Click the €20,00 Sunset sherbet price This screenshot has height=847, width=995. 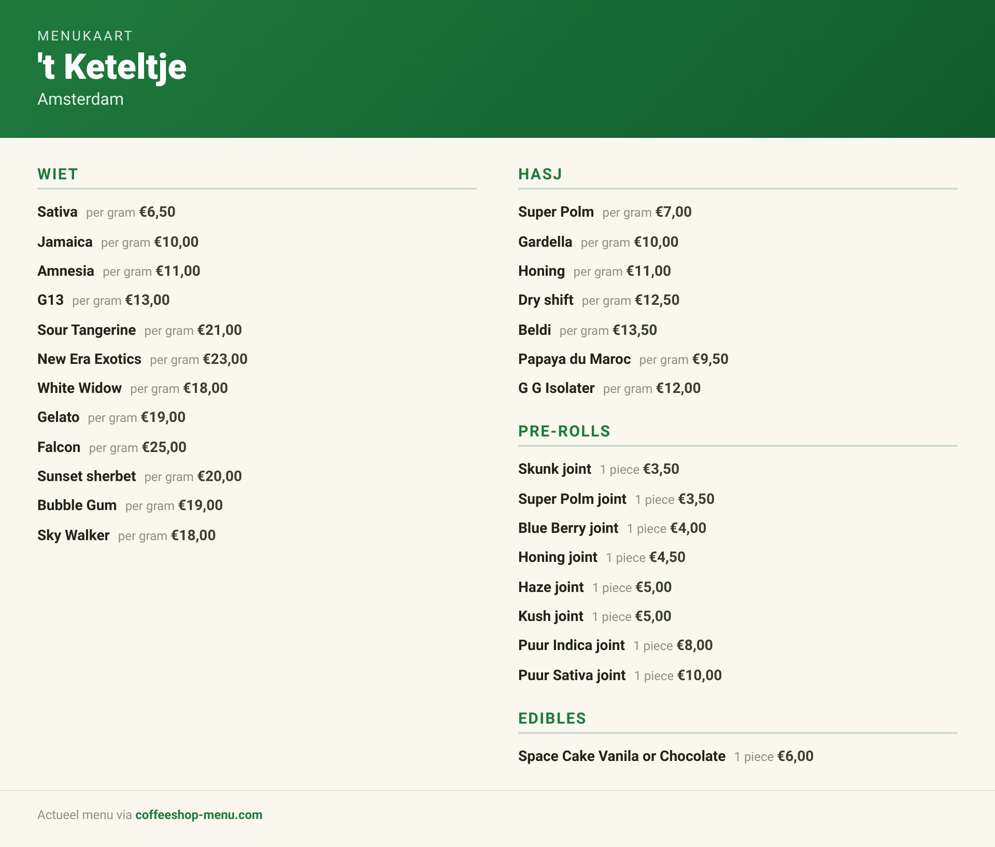click(219, 476)
